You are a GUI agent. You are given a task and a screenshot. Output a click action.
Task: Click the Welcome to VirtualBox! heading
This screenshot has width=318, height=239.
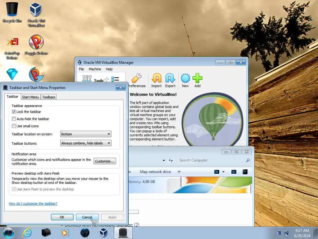(153, 95)
